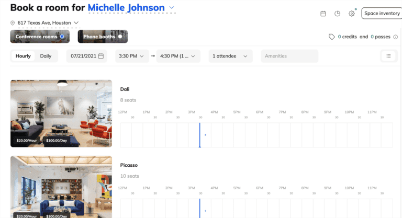The height and width of the screenshot is (218, 402).
Task: Click the location pin icon
Action: pos(13,23)
